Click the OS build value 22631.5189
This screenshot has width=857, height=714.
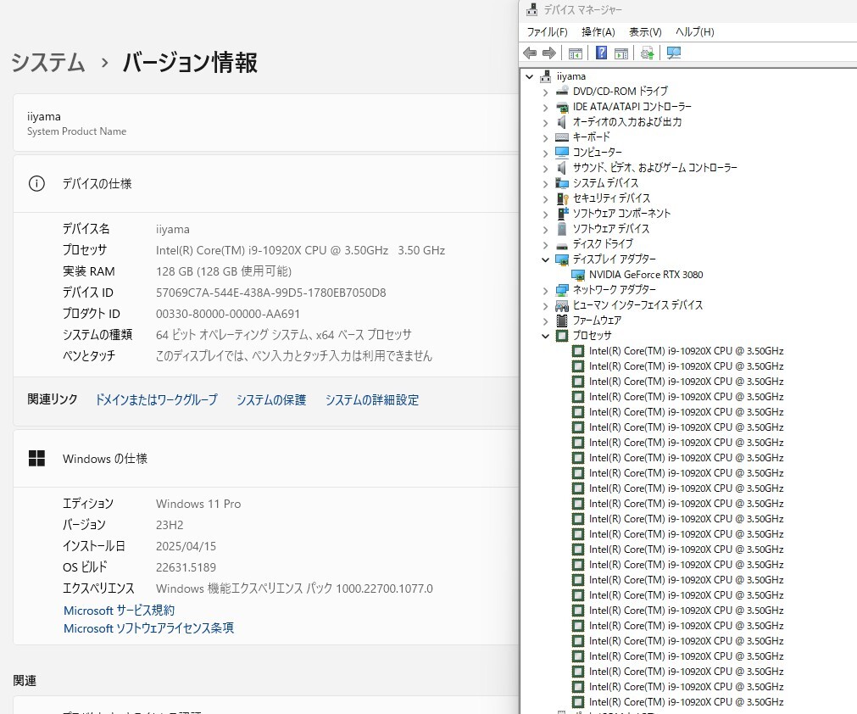pyautogui.click(x=186, y=567)
